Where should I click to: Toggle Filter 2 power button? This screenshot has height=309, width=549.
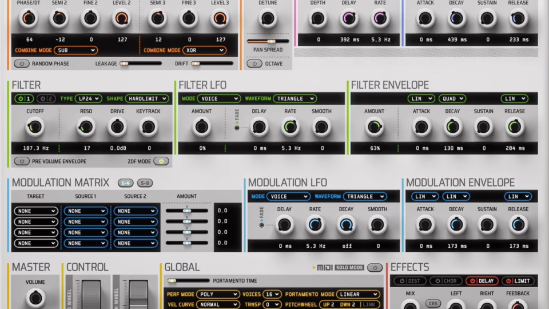(x=46, y=99)
